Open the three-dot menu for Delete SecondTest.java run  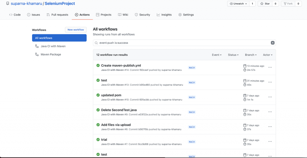270,112
